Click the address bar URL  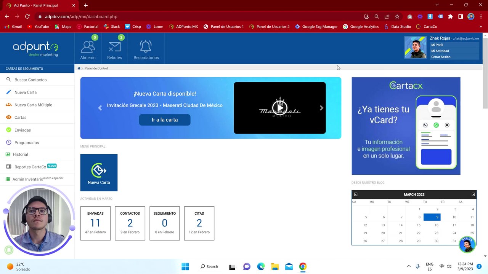[x=81, y=17]
